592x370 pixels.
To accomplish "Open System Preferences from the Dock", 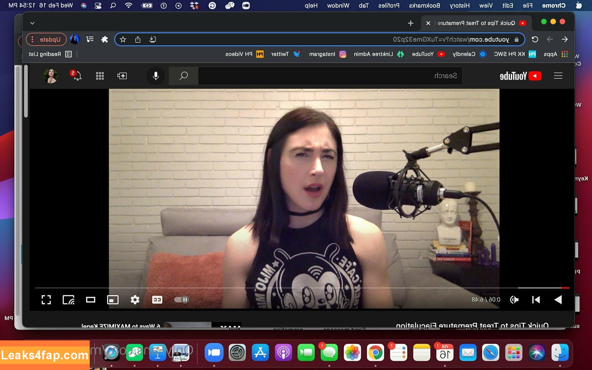I will [237, 352].
